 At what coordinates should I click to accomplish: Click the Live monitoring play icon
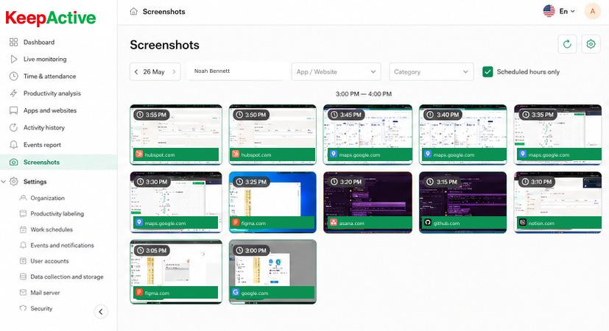point(13,59)
